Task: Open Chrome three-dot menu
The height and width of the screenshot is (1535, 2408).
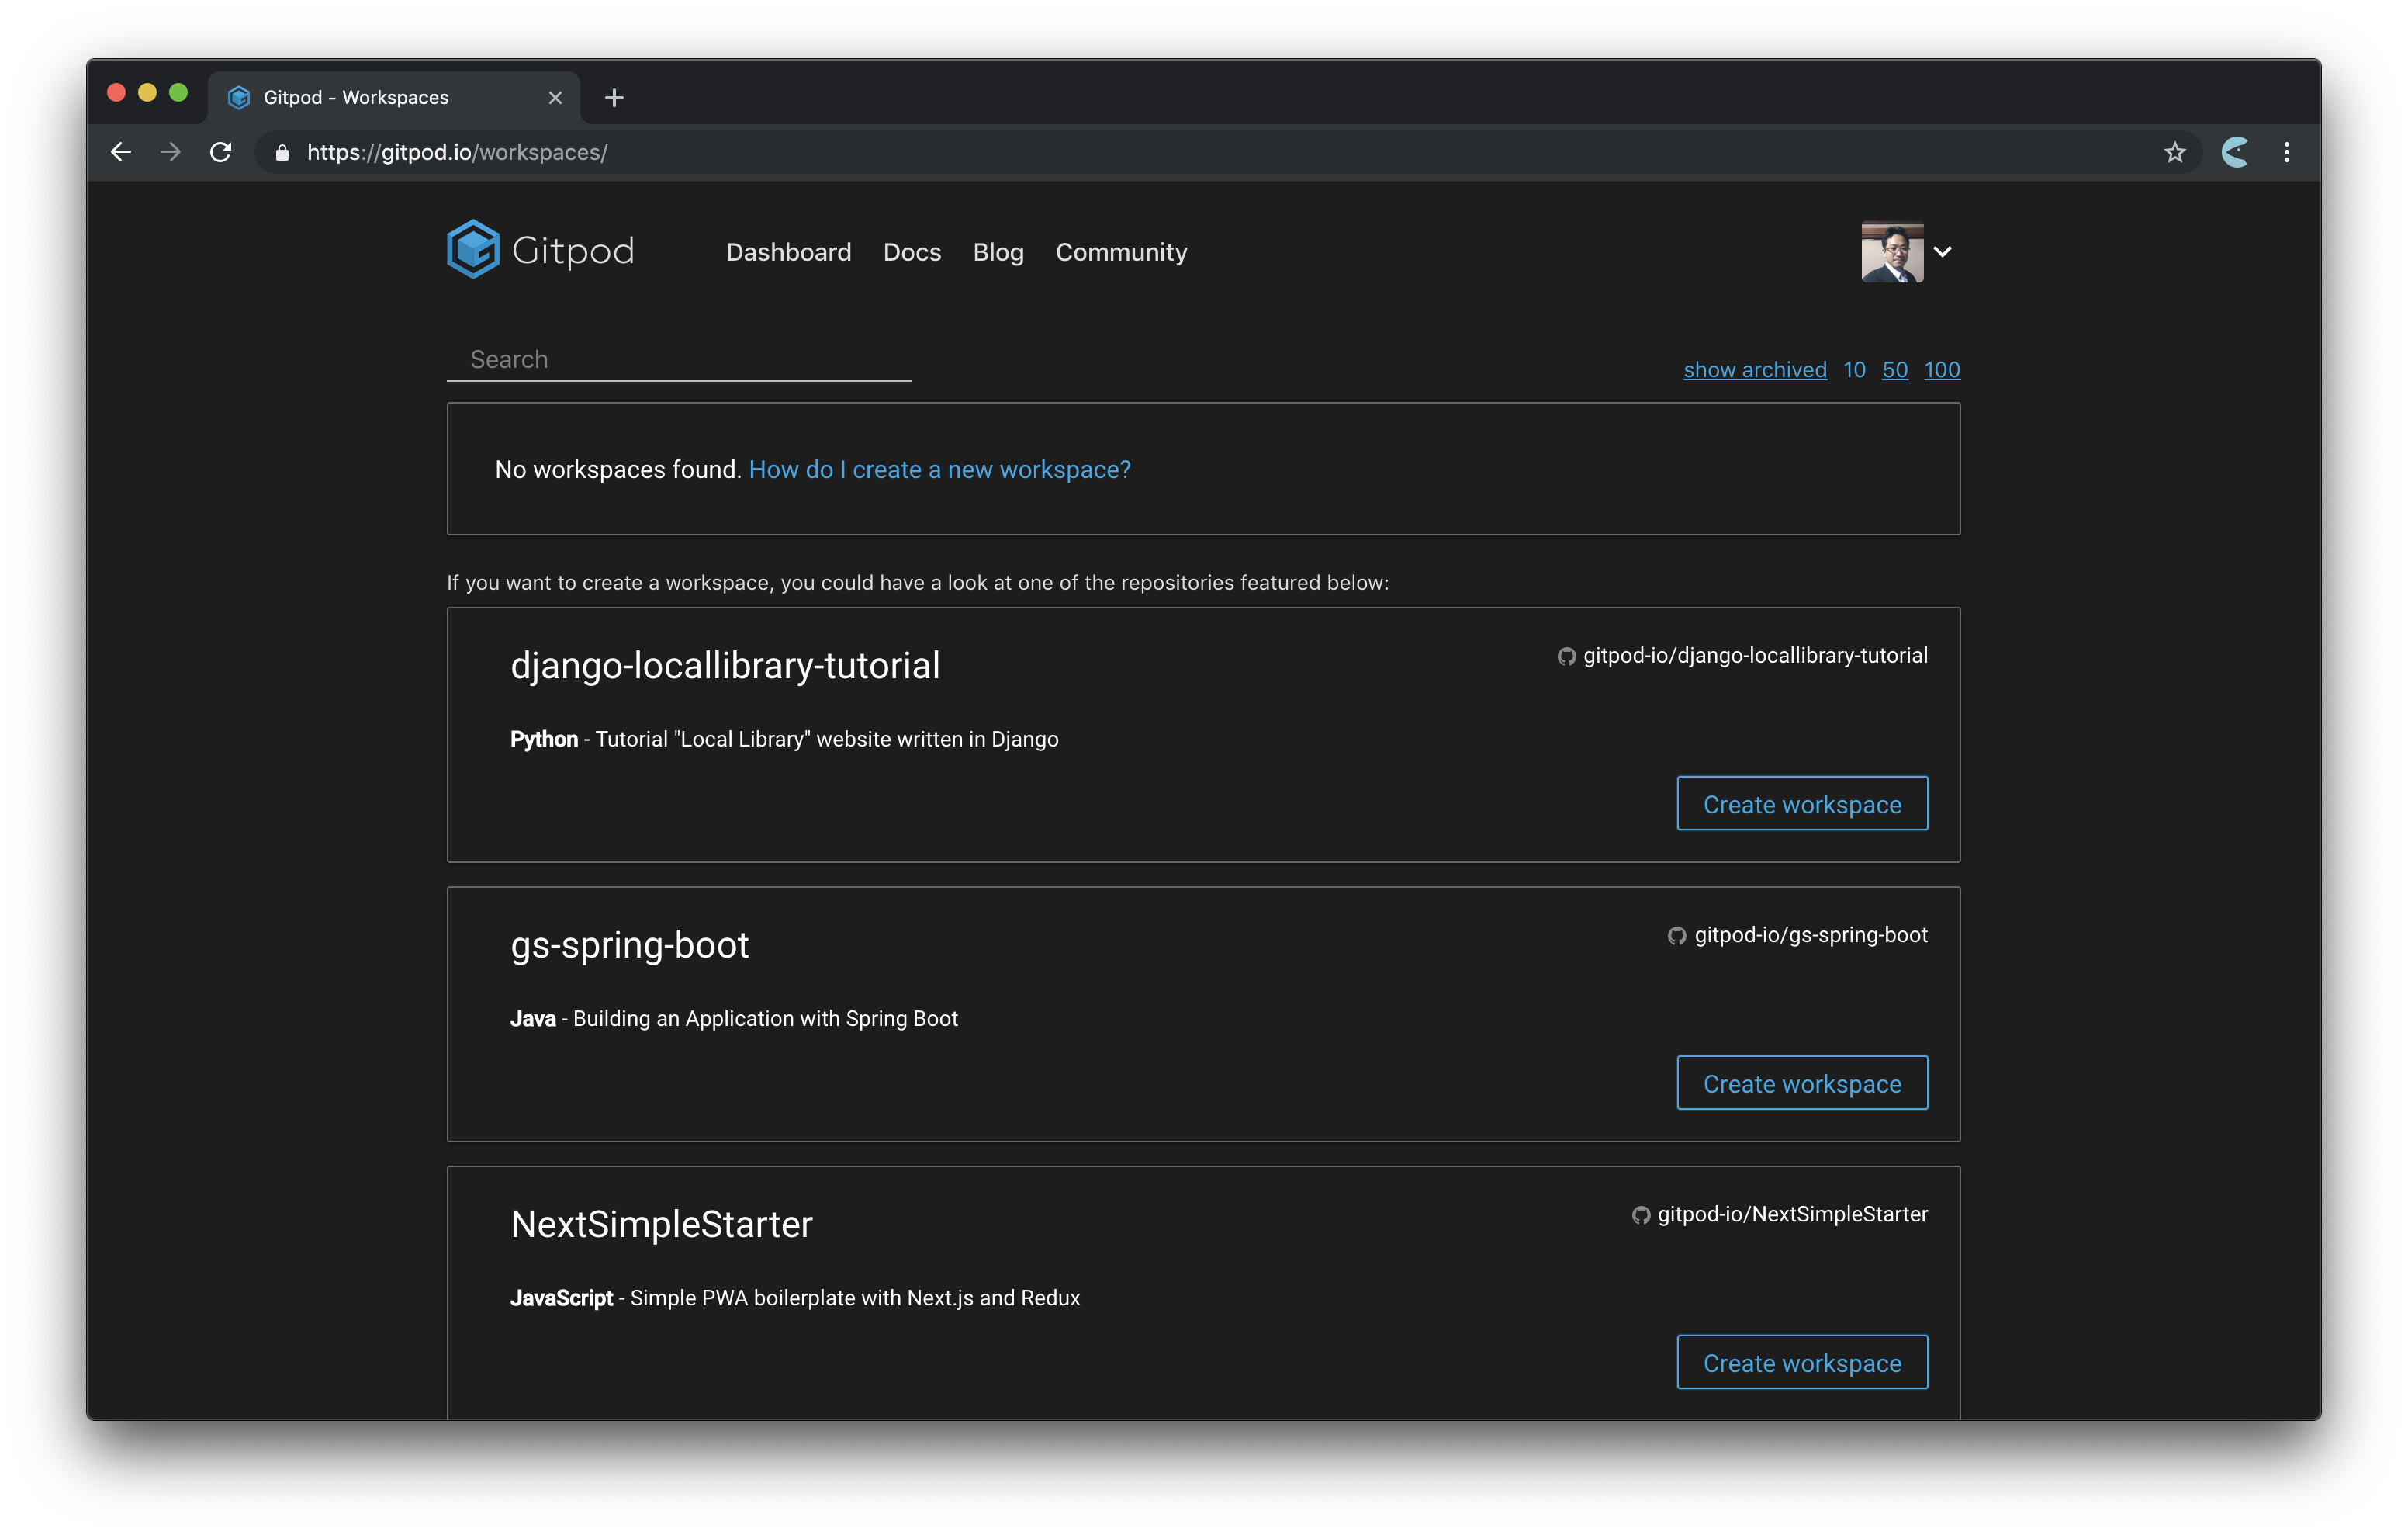Action: 2287,152
